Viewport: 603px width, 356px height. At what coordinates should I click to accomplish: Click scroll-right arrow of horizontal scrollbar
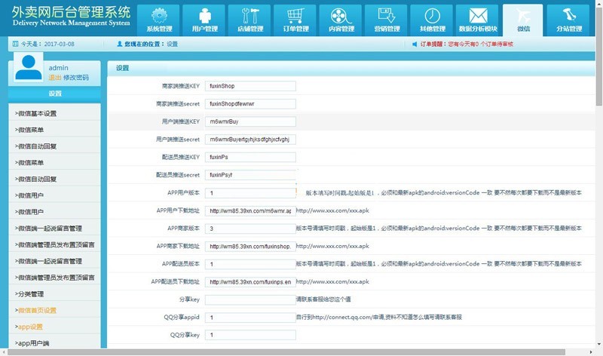[591, 352]
